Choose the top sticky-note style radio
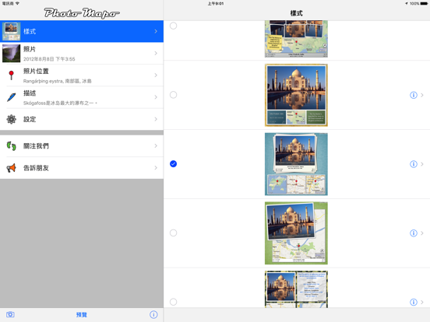430x322 pixels. coord(173,26)
